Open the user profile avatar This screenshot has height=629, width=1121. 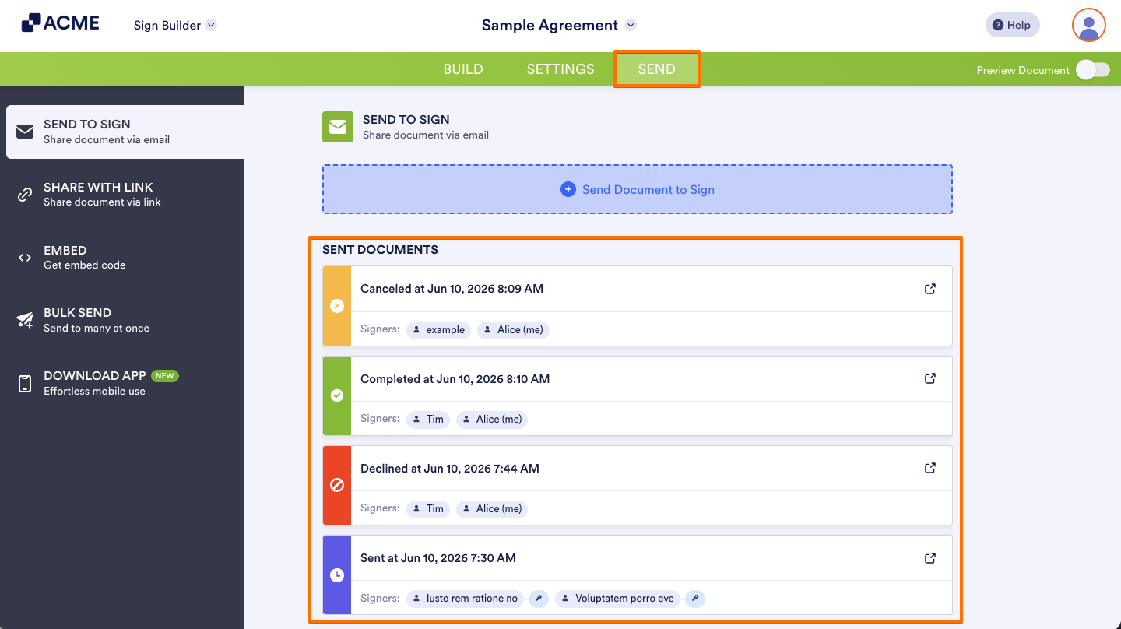(x=1089, y=25)
